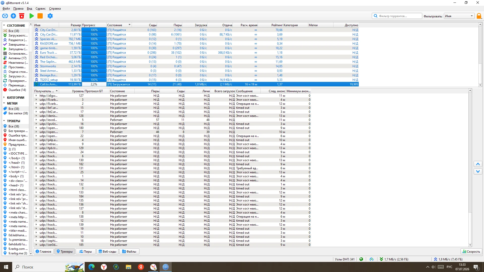Click the torrent filter search field
484x272 pixels.
point(397,16)
